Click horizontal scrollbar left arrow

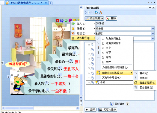[3, 108]
